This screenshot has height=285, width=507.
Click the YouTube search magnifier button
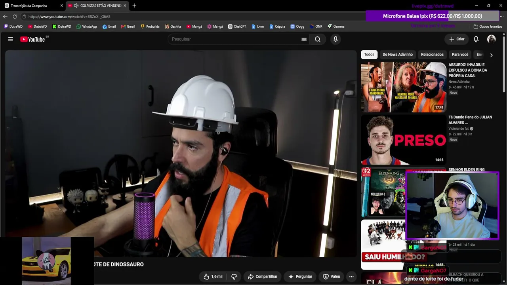[x=318, y=39]
